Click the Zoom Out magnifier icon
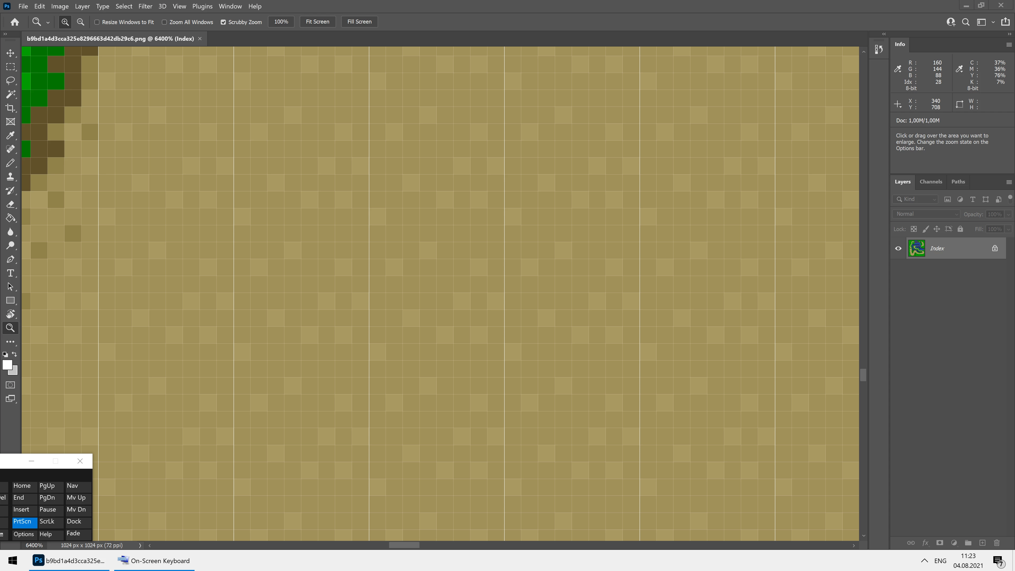1015x571 pixels. (x=80, y=22)
